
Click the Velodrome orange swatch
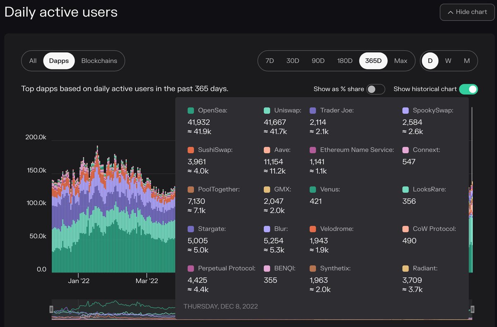pos(313,228)
